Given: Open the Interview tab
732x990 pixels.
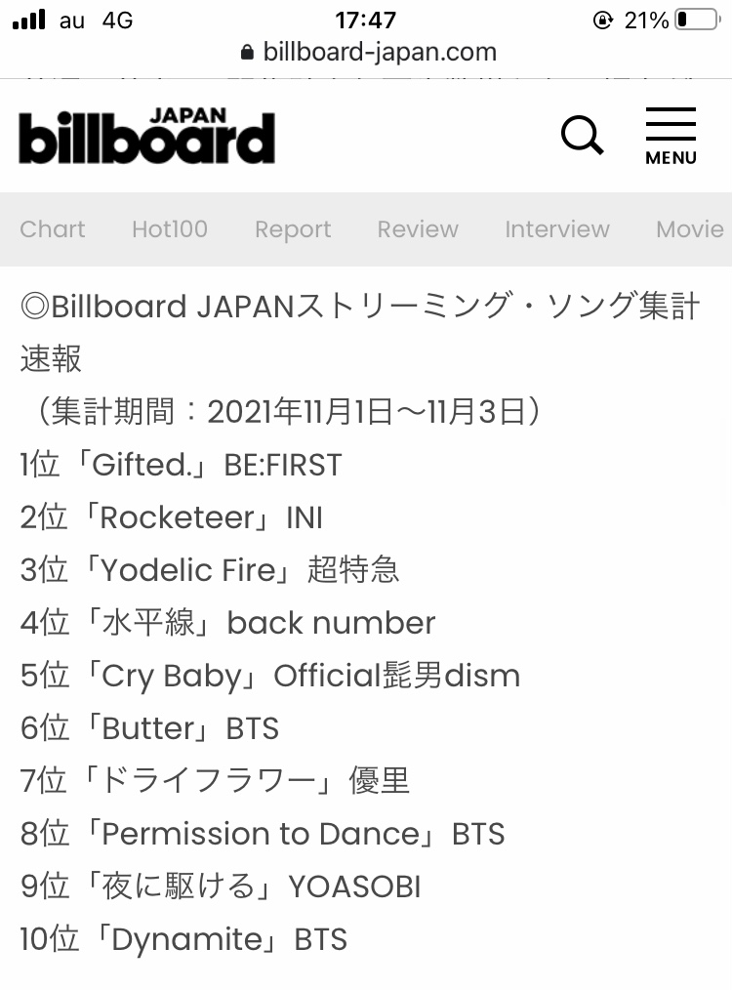Looking at the screenshot, I should 557,228.
